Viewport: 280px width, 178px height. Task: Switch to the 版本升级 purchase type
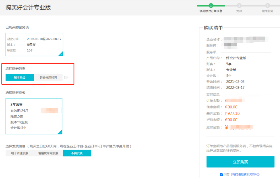20,78
